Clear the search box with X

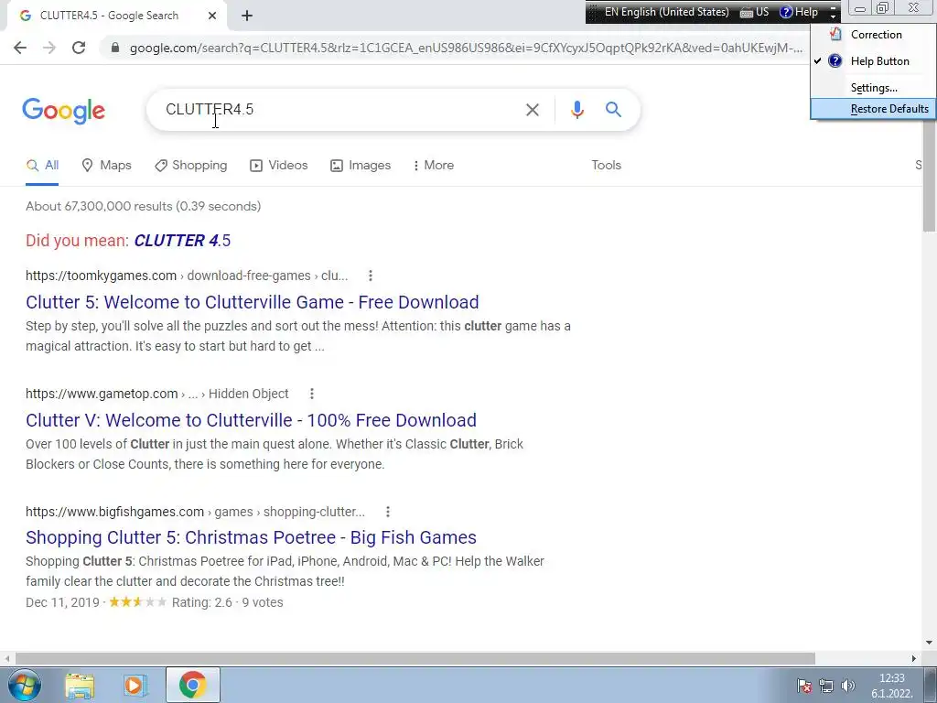click(x=533, y=110)
